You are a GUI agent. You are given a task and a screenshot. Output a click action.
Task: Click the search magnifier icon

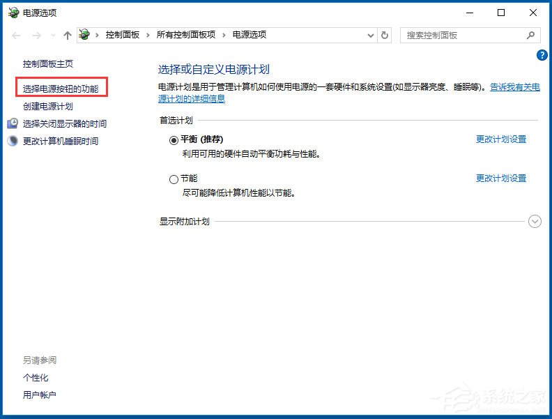[530, 36]
